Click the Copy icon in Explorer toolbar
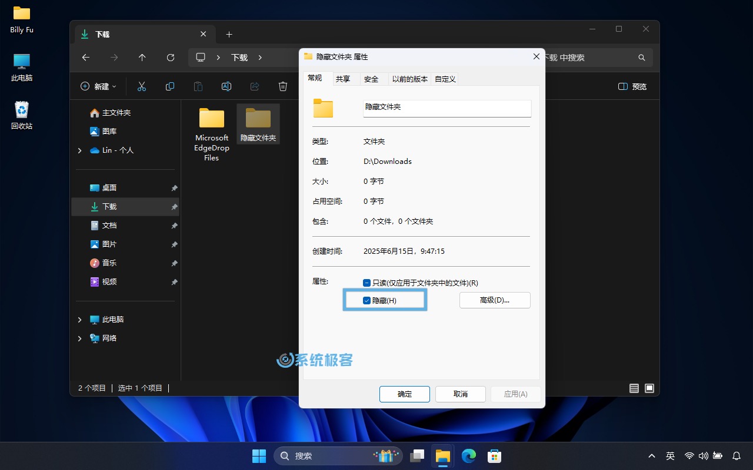This screenshot has width=753, height=470. point(170,86)
